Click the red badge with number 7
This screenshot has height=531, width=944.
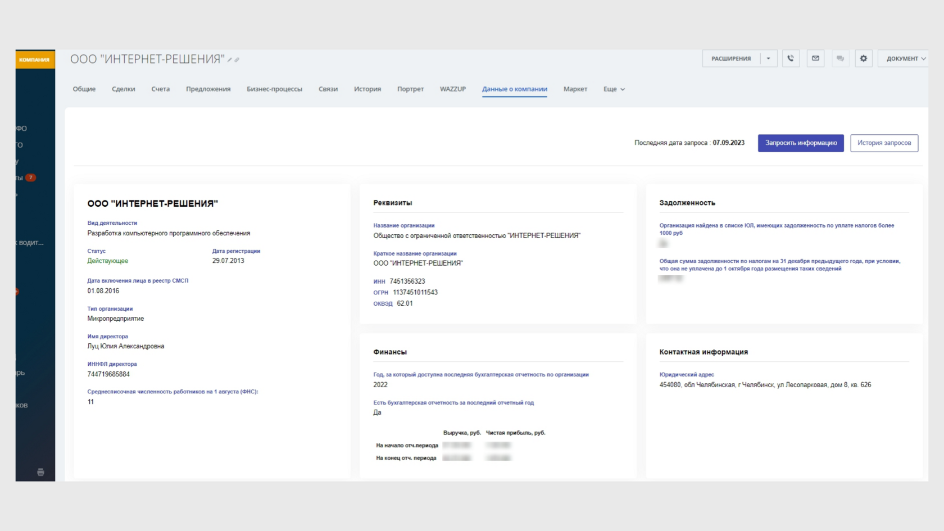[x=31, y=178]
